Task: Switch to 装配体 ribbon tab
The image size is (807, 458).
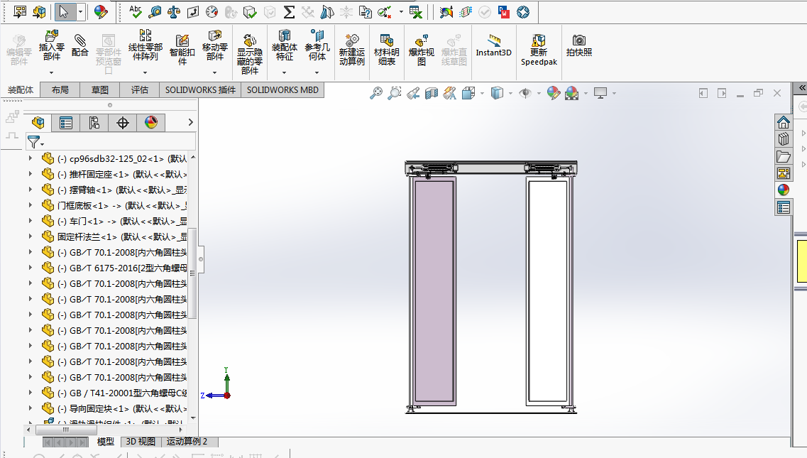Action: pyautogui.click(x=21, y=90)
